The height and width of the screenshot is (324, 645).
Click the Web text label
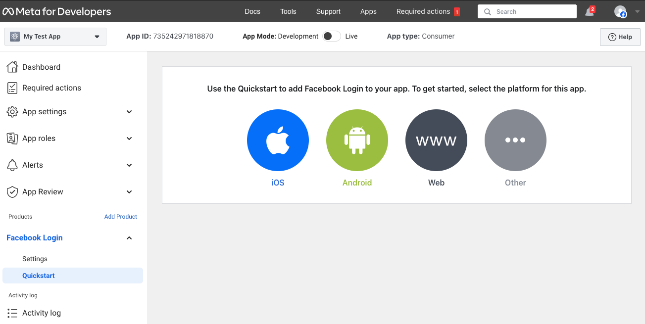point(436,183)
